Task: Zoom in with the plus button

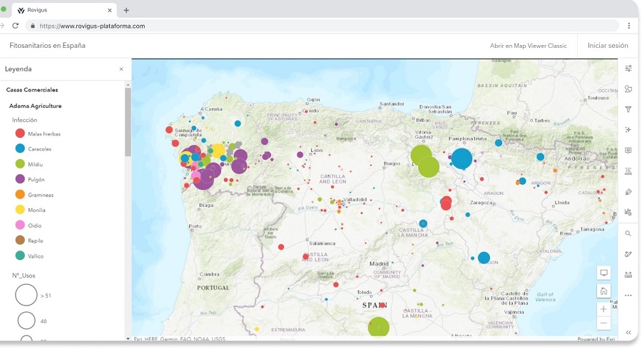Action: point(603,309)
